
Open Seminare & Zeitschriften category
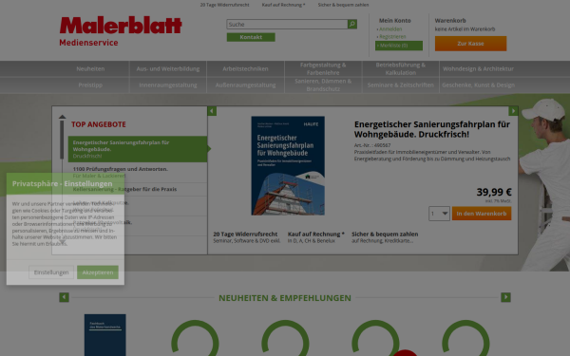pyautogui.click(x=400, y=85)
